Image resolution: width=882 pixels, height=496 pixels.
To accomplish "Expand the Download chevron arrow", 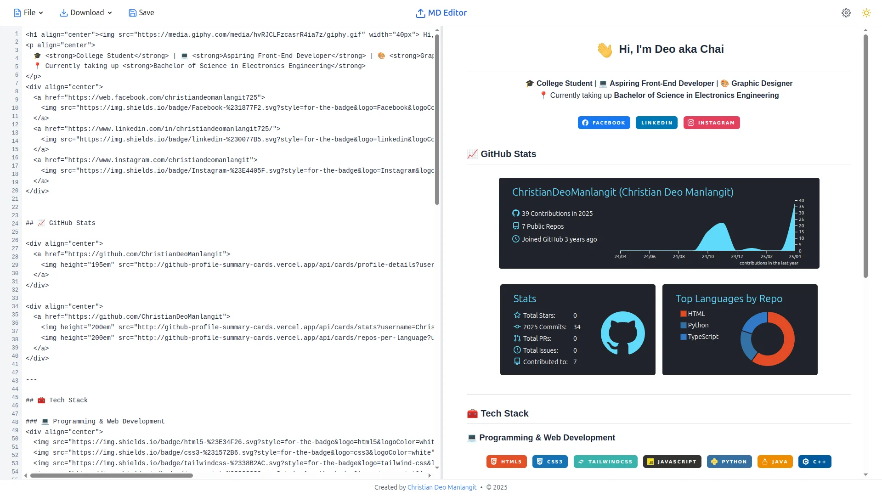I will 110,13.
